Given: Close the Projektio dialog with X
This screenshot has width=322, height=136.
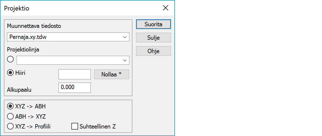Looking at the screenshot, I should pos(166,8).
